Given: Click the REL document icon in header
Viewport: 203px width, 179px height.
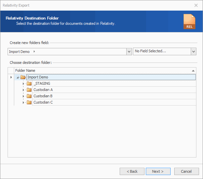Looking at the screenshot, I should (x=189, y=22).
